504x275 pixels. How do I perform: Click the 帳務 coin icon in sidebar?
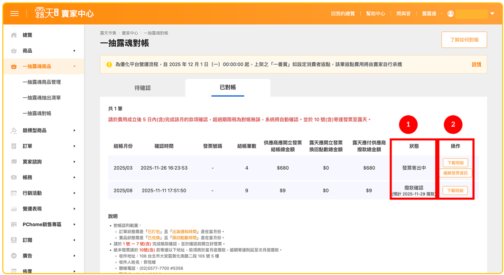(x=14, y=177)
